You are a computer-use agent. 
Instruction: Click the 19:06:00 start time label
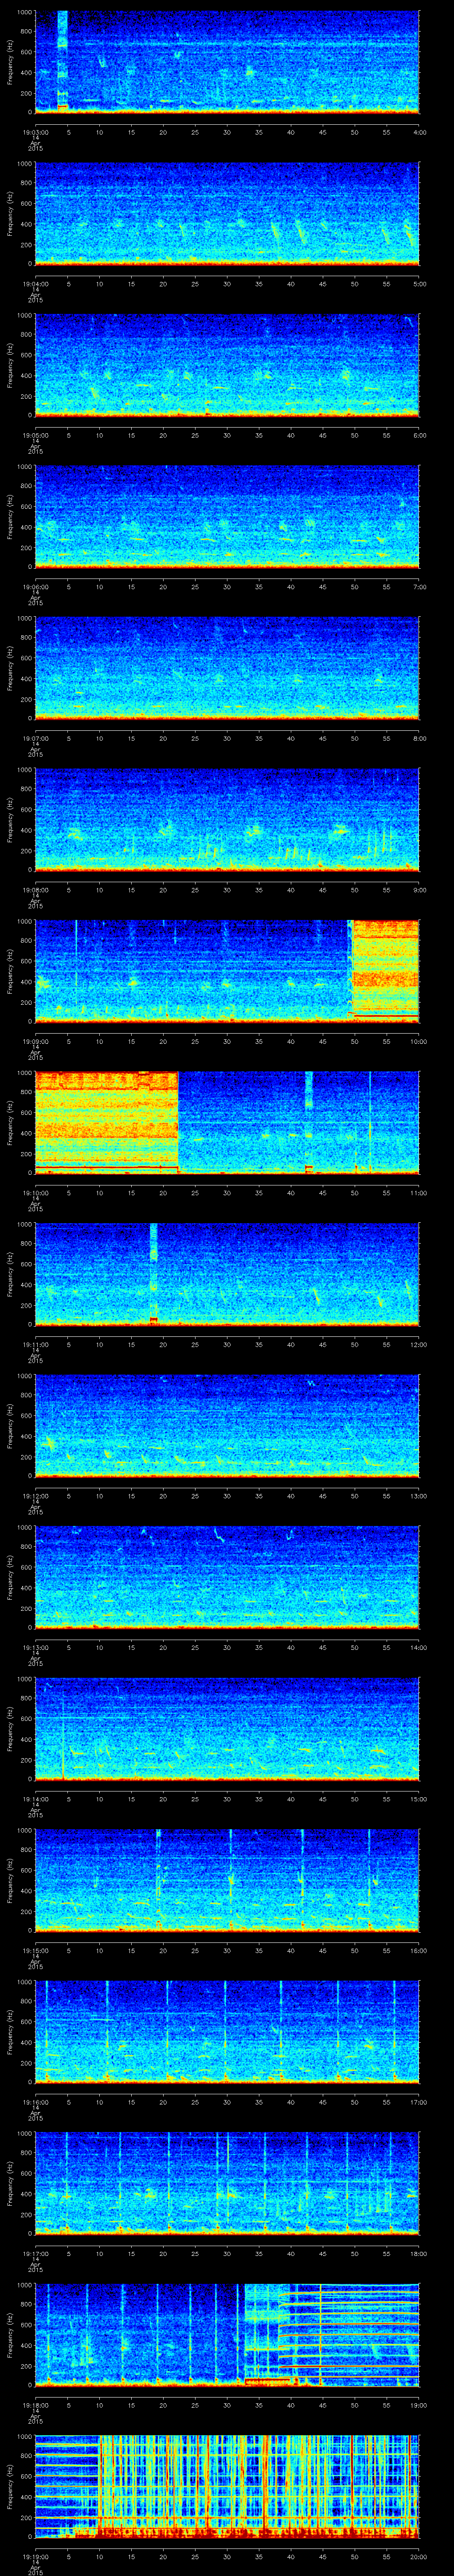tap(35, 587)
